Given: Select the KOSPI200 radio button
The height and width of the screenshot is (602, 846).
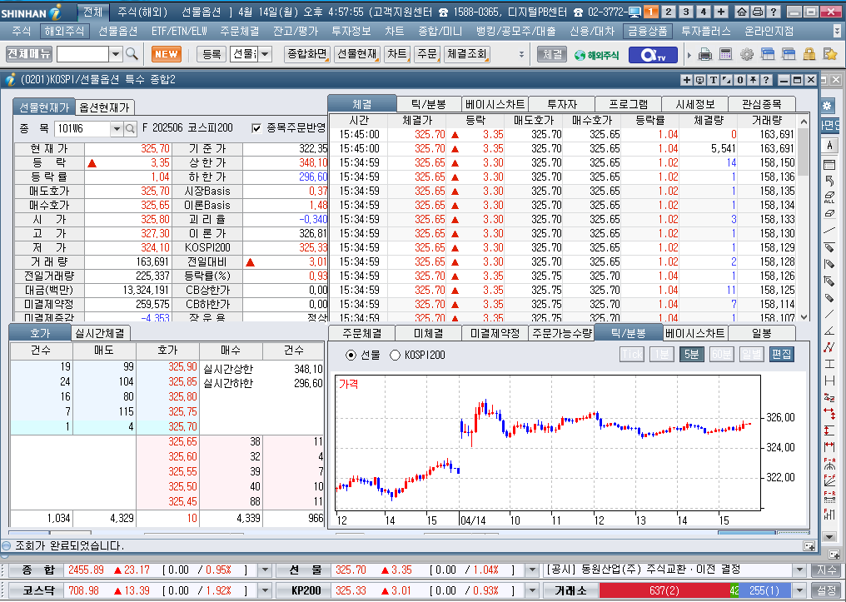Looking at the screenshot, I should 395,355.
